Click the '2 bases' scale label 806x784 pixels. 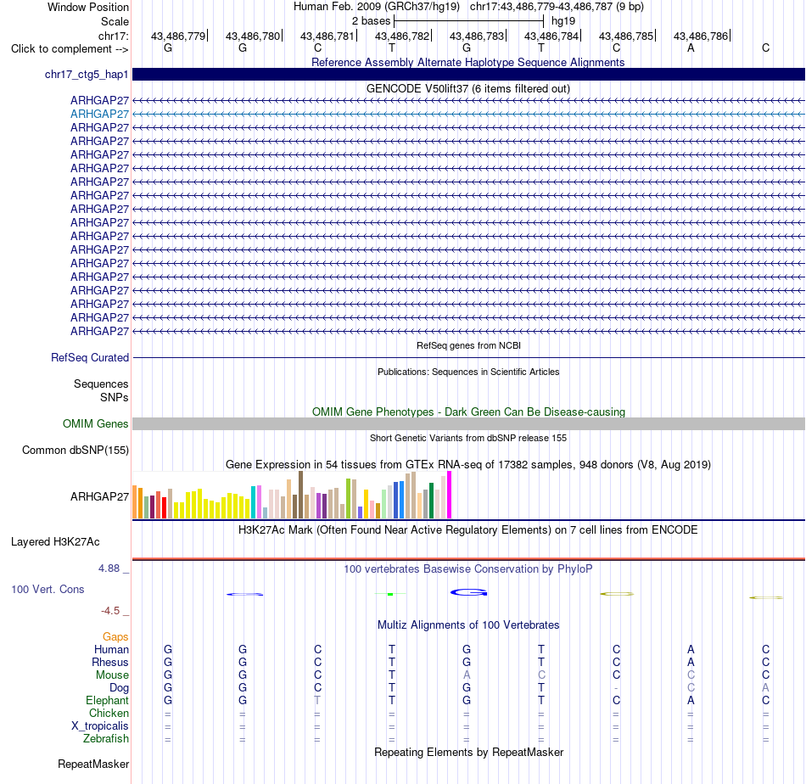(x=371, y=21)
